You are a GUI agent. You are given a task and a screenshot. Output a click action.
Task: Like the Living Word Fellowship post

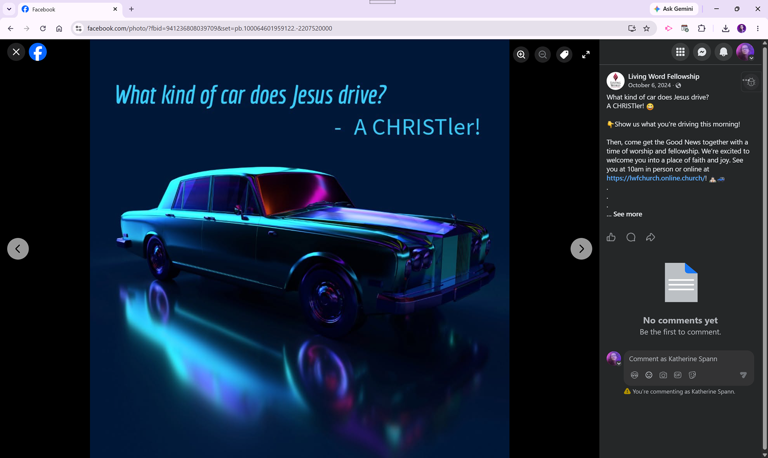click(611, 237)
